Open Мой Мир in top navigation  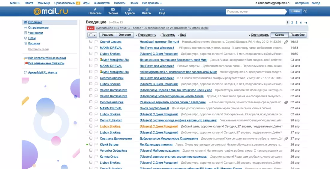pos(44,3)
